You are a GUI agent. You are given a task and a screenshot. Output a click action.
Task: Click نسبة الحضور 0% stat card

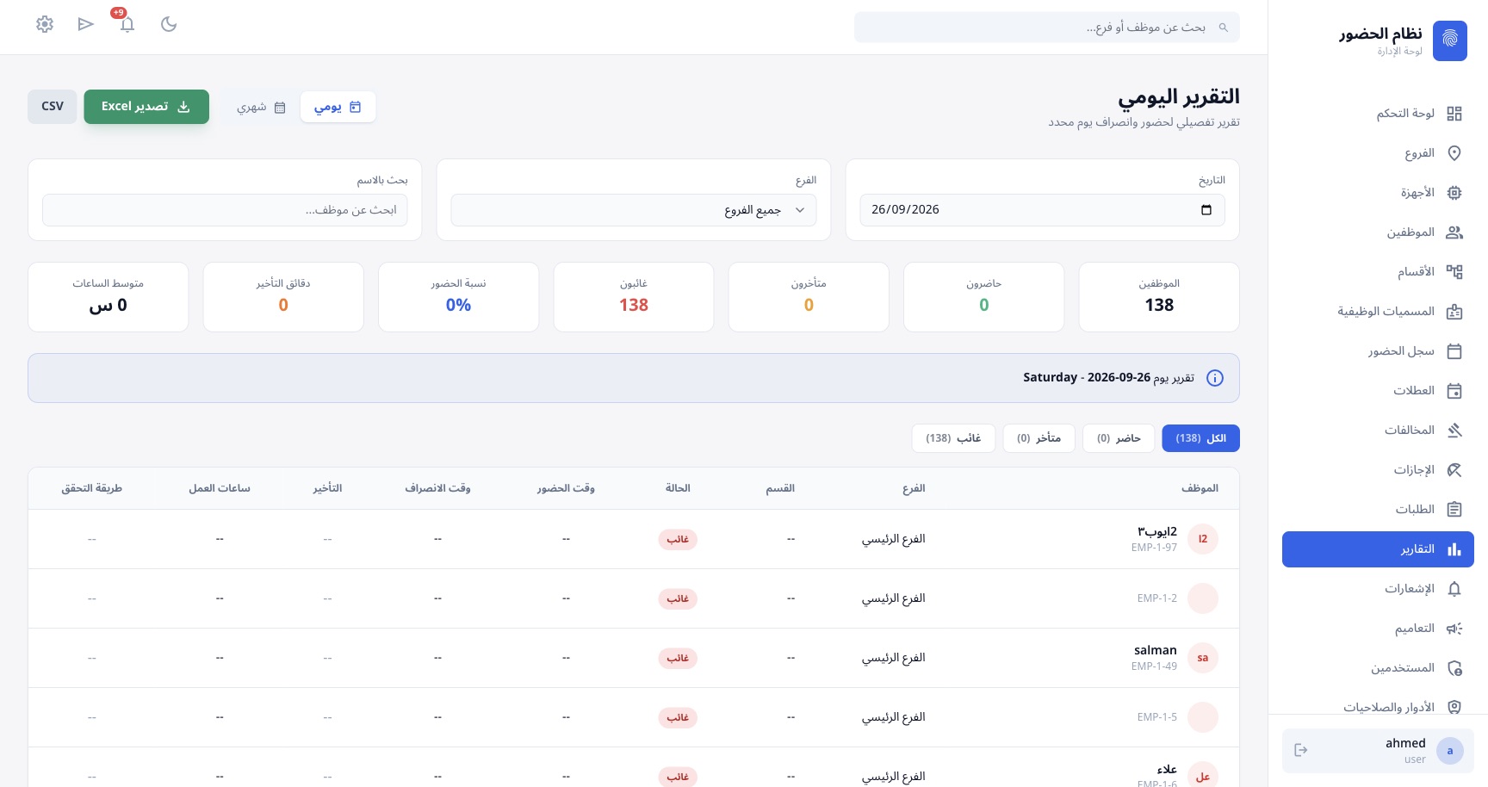click(x=458, y=297)
